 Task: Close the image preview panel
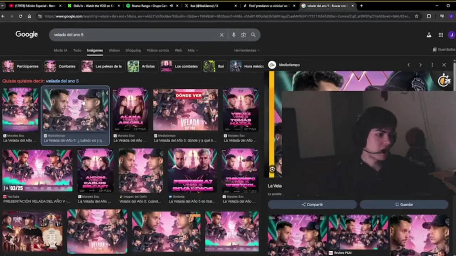pyautogui.click(x=444, y=65)
